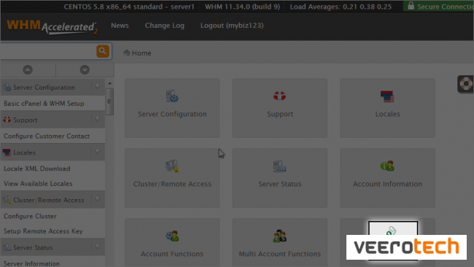Open the Support lifebuoy tile

279,108
